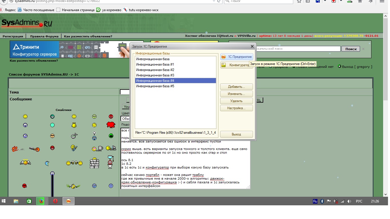Click 'Как разместить объявление?' under the banner
Screen dimensions: 390x219
point(34,60)
